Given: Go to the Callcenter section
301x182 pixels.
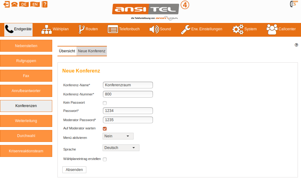Looking at the screenshot, I should coord(281,29).
